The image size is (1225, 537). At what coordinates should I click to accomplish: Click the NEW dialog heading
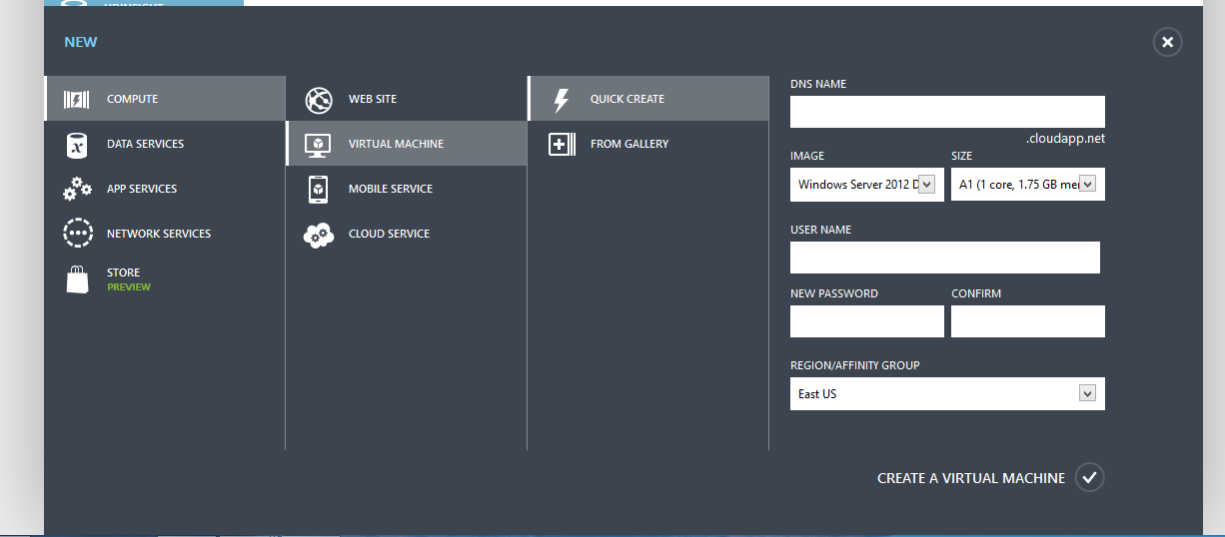point(81,42)
